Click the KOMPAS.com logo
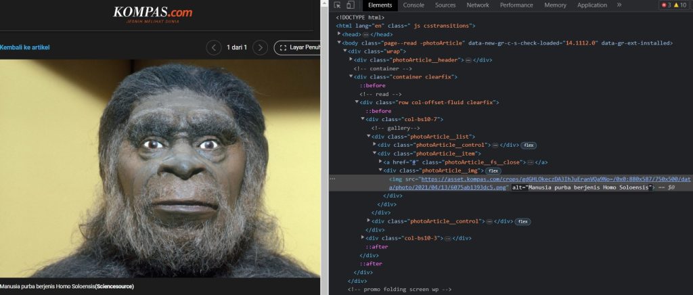Image resolution: width=693 pixels, height=295 pixels. pos(152,14)
